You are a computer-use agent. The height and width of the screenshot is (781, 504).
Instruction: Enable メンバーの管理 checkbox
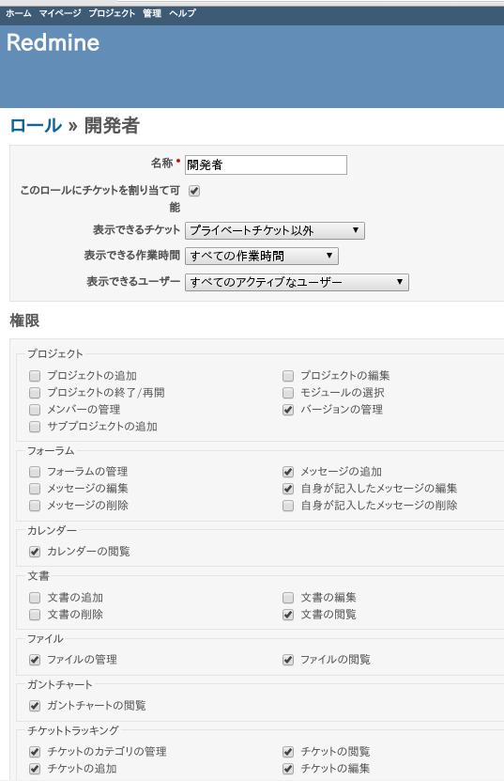pyautogui.click(x=35, y=410)
